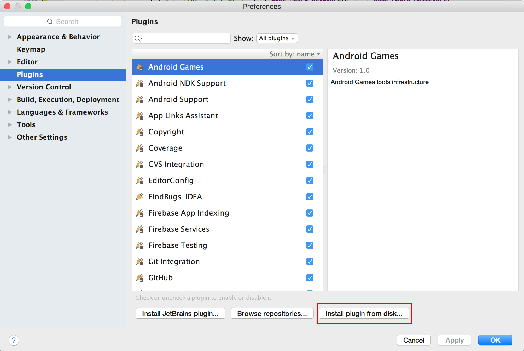Toggle Firebase Testing plugin checkbox
The image size is (524, 351).
(310, 245)
